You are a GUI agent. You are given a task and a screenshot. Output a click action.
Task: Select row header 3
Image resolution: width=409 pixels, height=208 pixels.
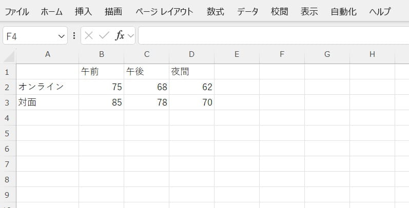pos(8,102)
